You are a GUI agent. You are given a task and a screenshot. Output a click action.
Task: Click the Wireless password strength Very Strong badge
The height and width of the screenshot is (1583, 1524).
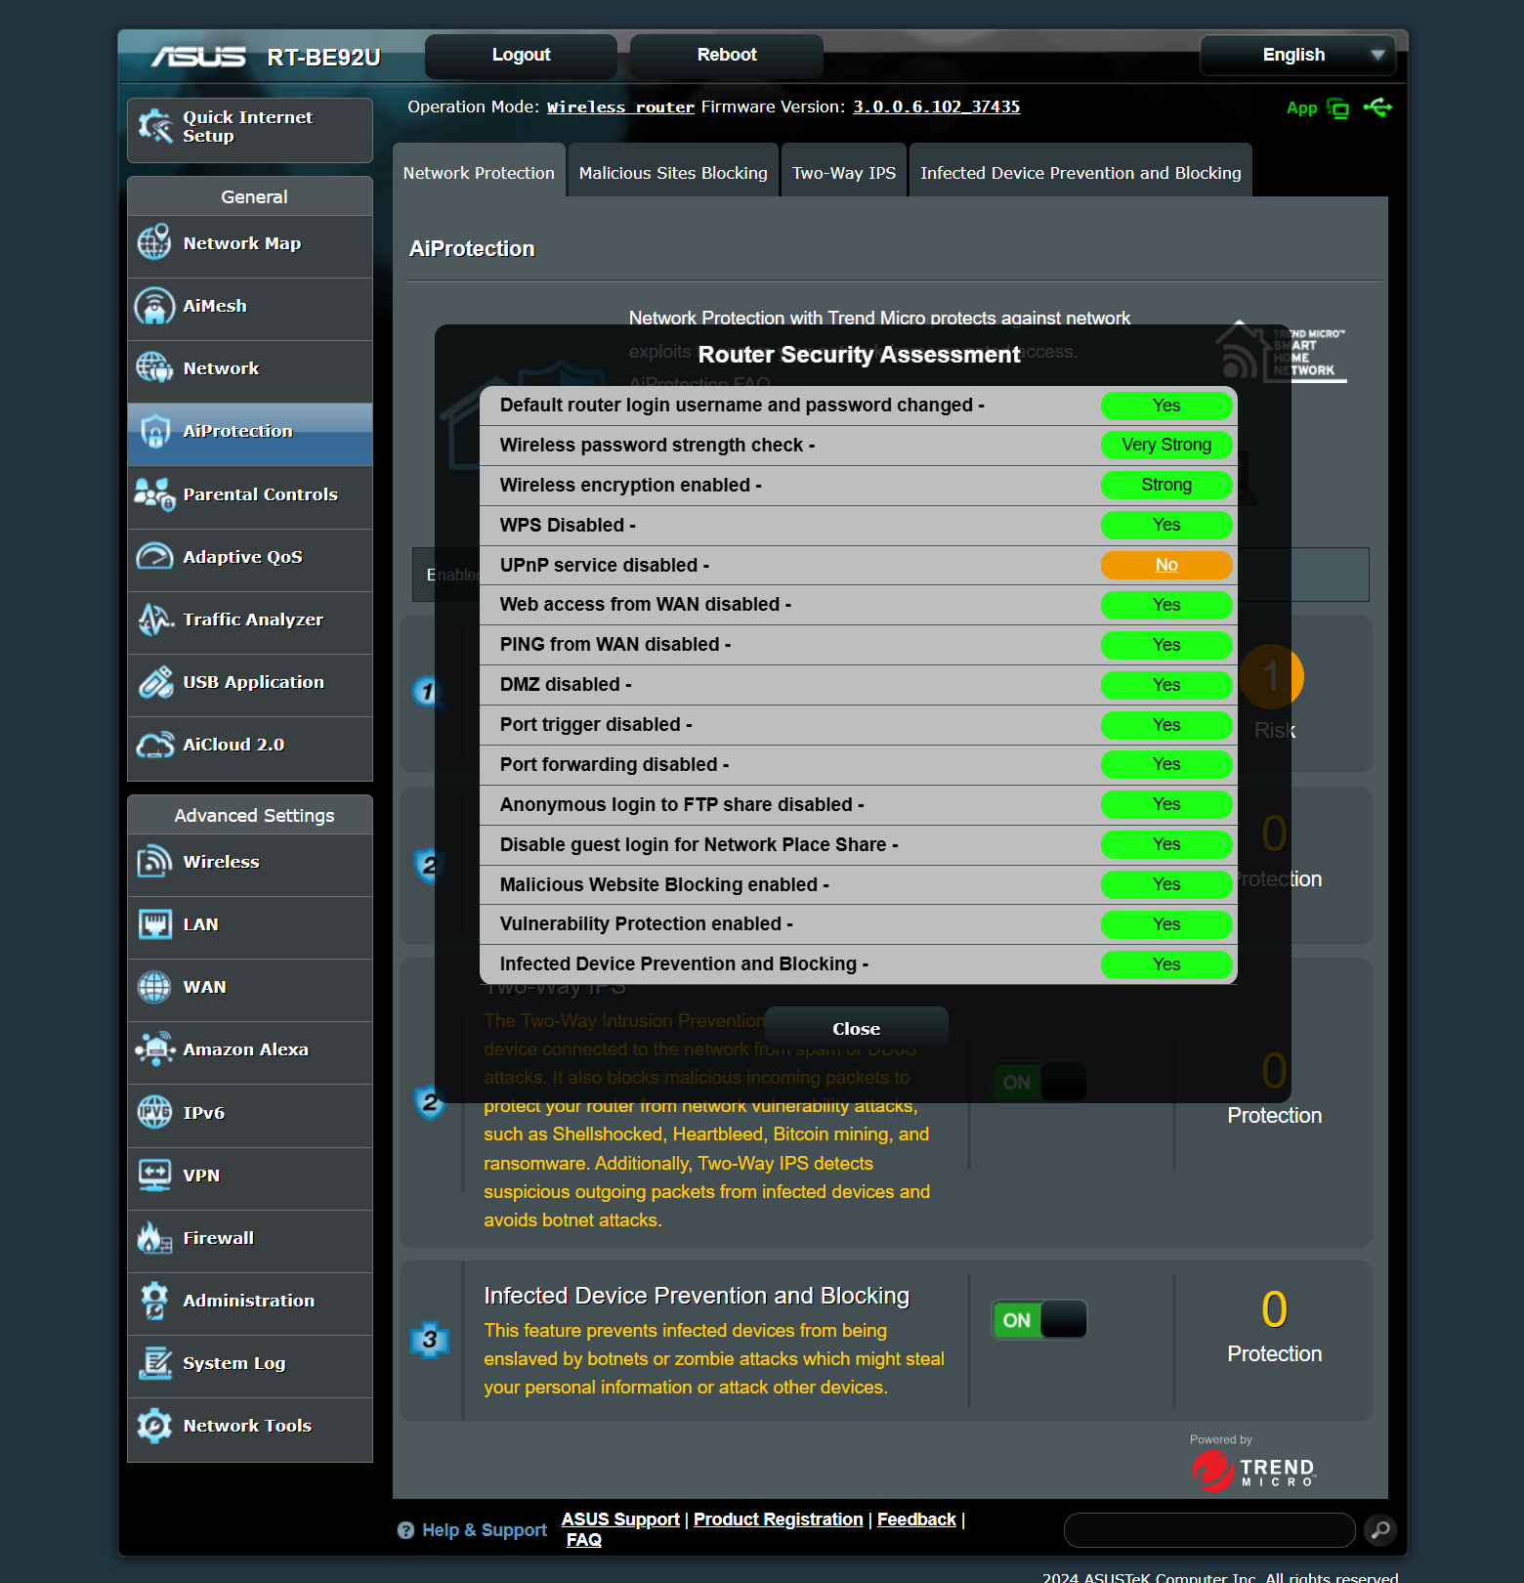pos(1166,446)
